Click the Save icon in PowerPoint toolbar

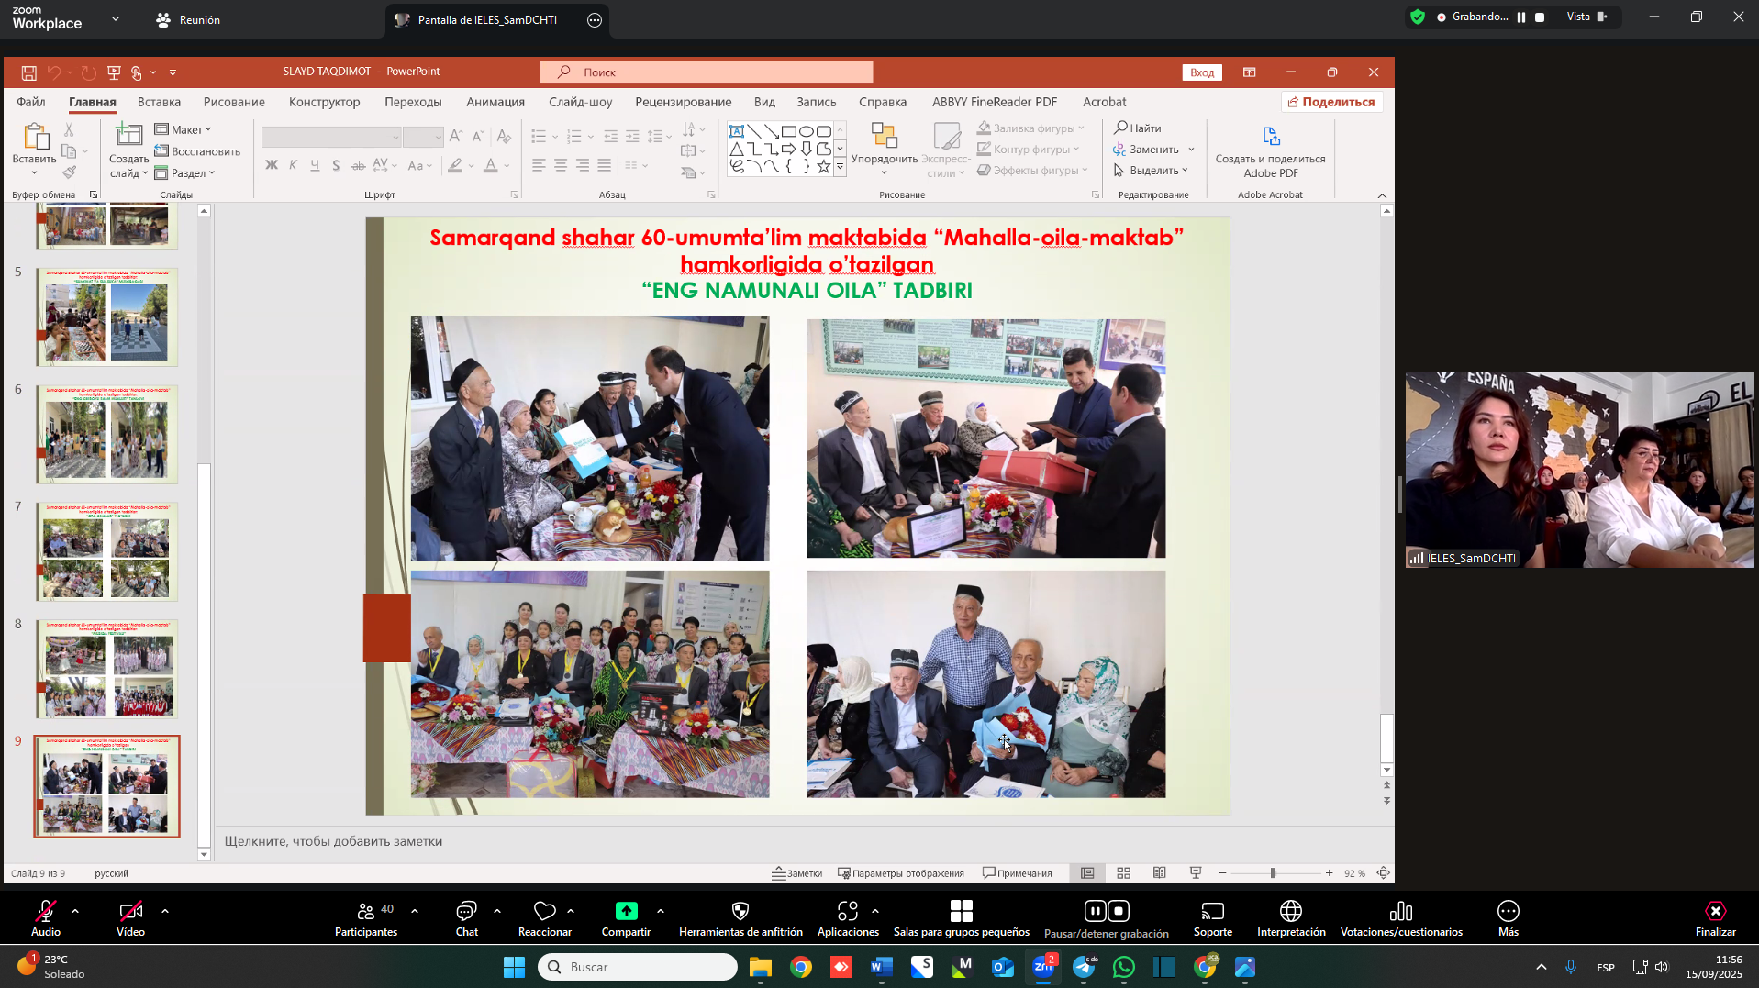(29, 72)
